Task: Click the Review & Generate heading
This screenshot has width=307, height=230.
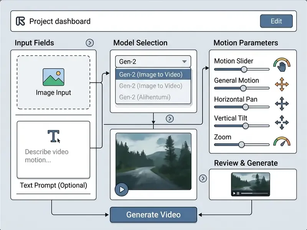Action: tap(246, 163)
